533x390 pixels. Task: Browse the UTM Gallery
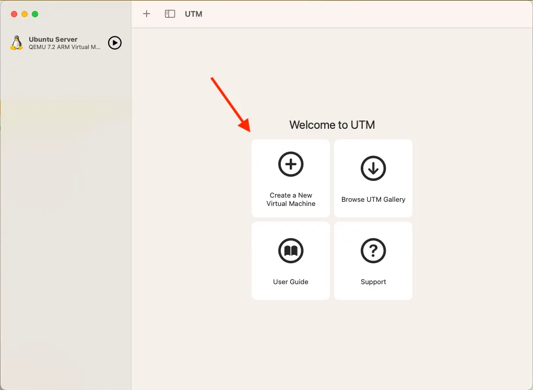point(373,178)
